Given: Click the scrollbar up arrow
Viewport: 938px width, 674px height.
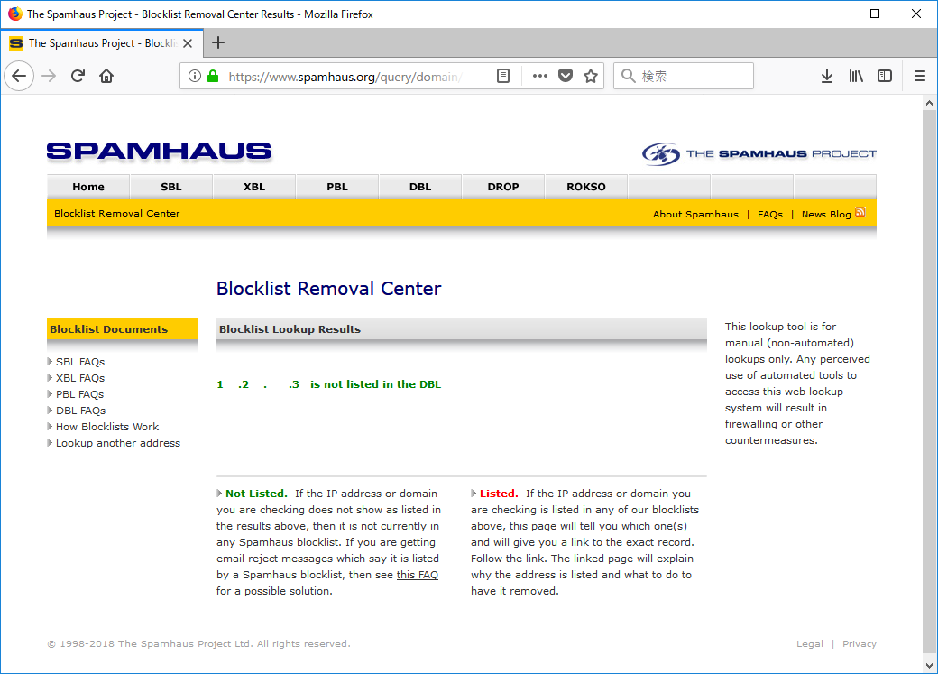Looking at the screenshot, I should 929,103.
